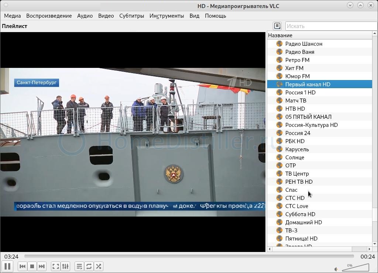Toggle remaining time label 00:24
This screenshot has height=273, width=378.
[368, 257]
